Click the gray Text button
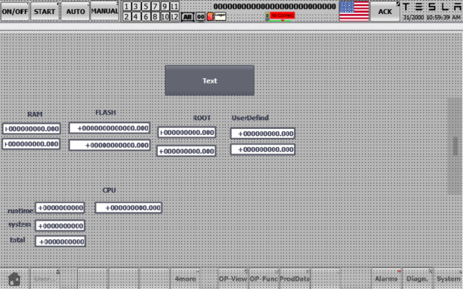The height and width of the screenshot is (289, 463). (x=210, y=80)
